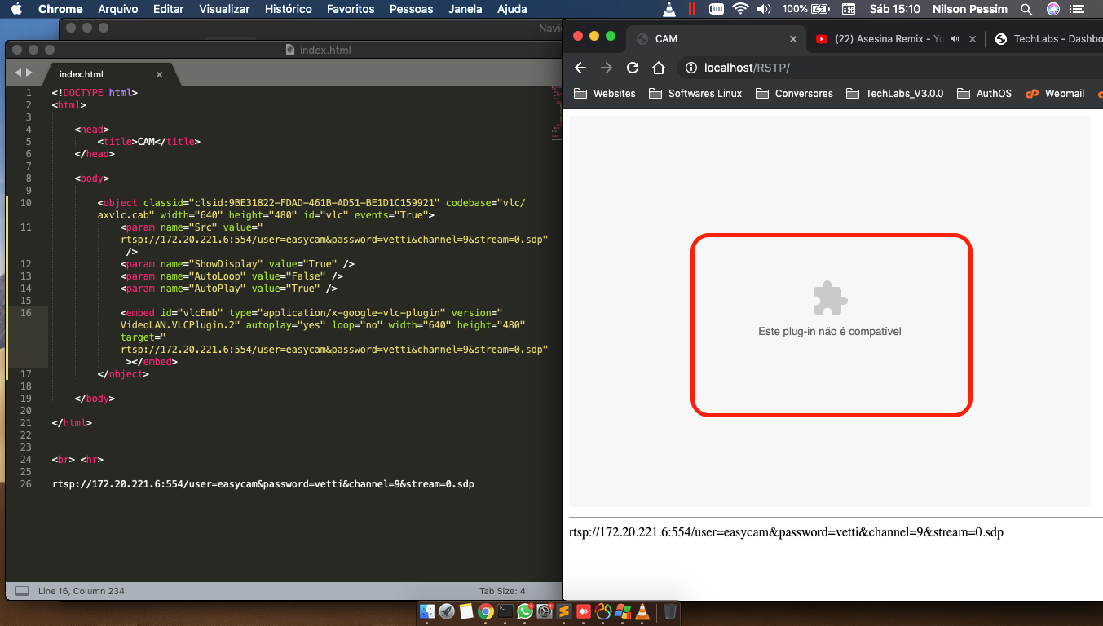The height and width of the screenshot is (626, 1103).
Task: Click the rtsp URL on line 26 in editor
Action: pyautogui.click(x=263, y=483)
